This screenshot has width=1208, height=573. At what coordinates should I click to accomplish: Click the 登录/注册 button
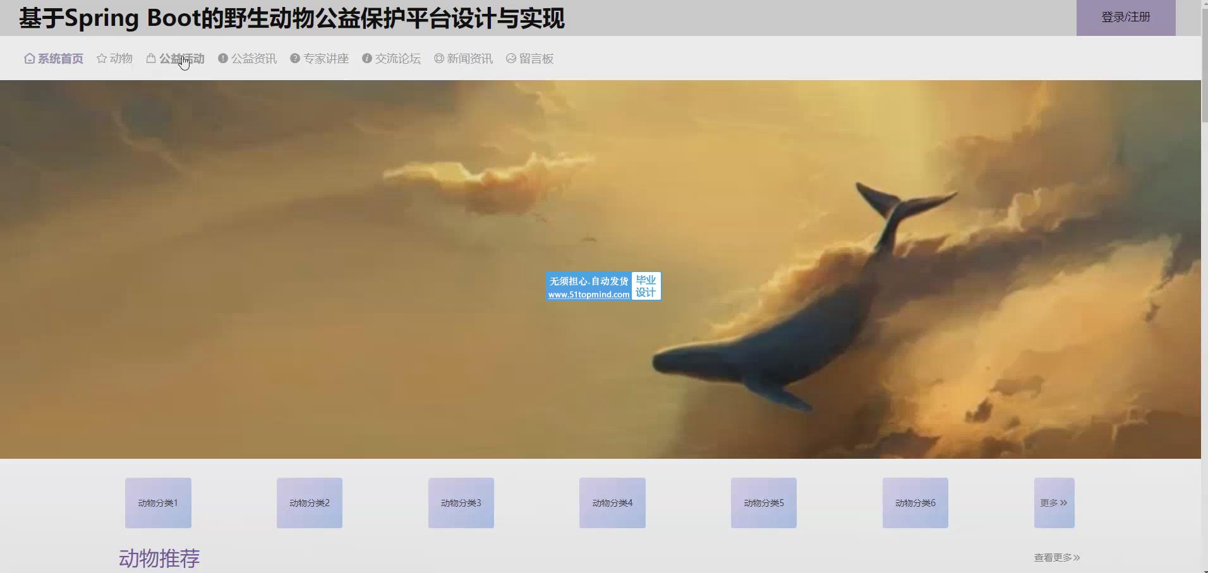pos(1126,18)
